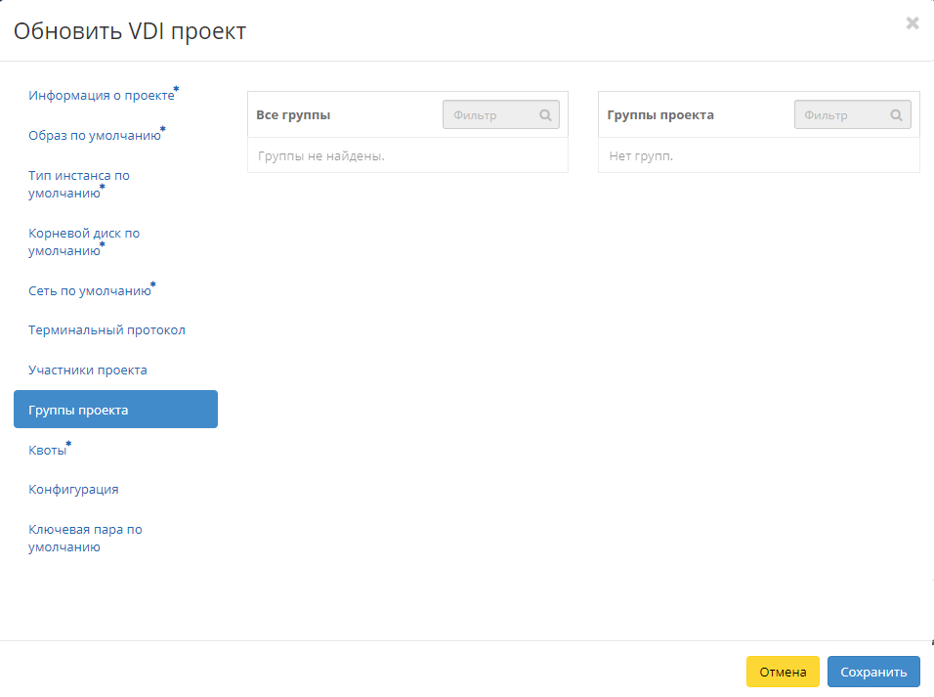Click the search icon in Все группы filter

[545, 114]
